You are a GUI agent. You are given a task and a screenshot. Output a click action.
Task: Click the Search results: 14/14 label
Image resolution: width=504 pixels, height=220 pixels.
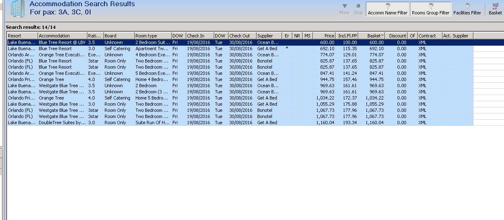click(x=31, y=27)
